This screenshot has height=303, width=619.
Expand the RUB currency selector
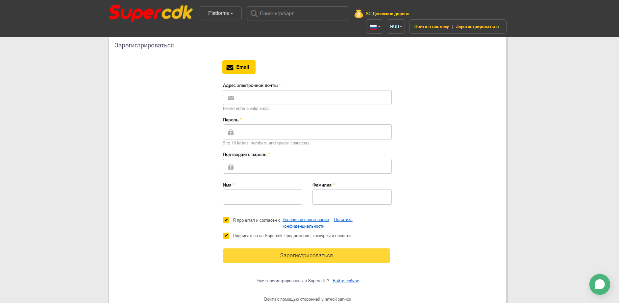point(396,27)
